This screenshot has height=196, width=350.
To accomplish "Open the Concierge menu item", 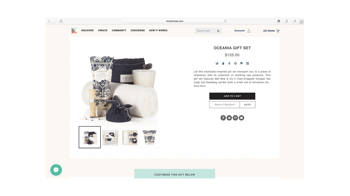I will 138,30.
